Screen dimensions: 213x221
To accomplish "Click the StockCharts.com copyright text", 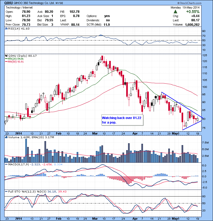I will 189,3.
